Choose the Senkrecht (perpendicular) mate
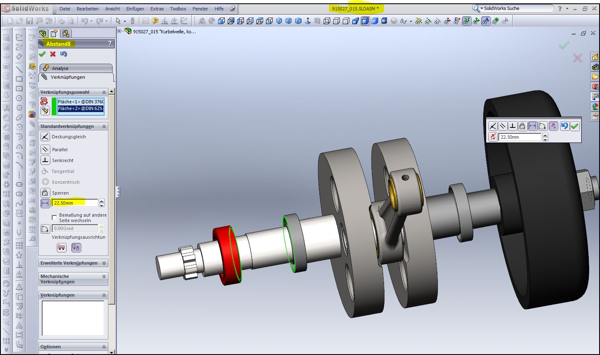The image size is (600, 355). pyautogui.click(x=45, y=160)
